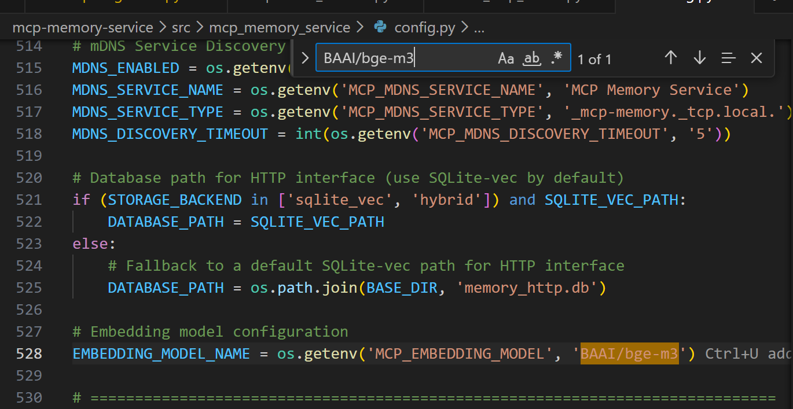Open the src breadcrumb folder
Image resolution: width=793 pixels, height=409 pixels.
coord(181,27)
